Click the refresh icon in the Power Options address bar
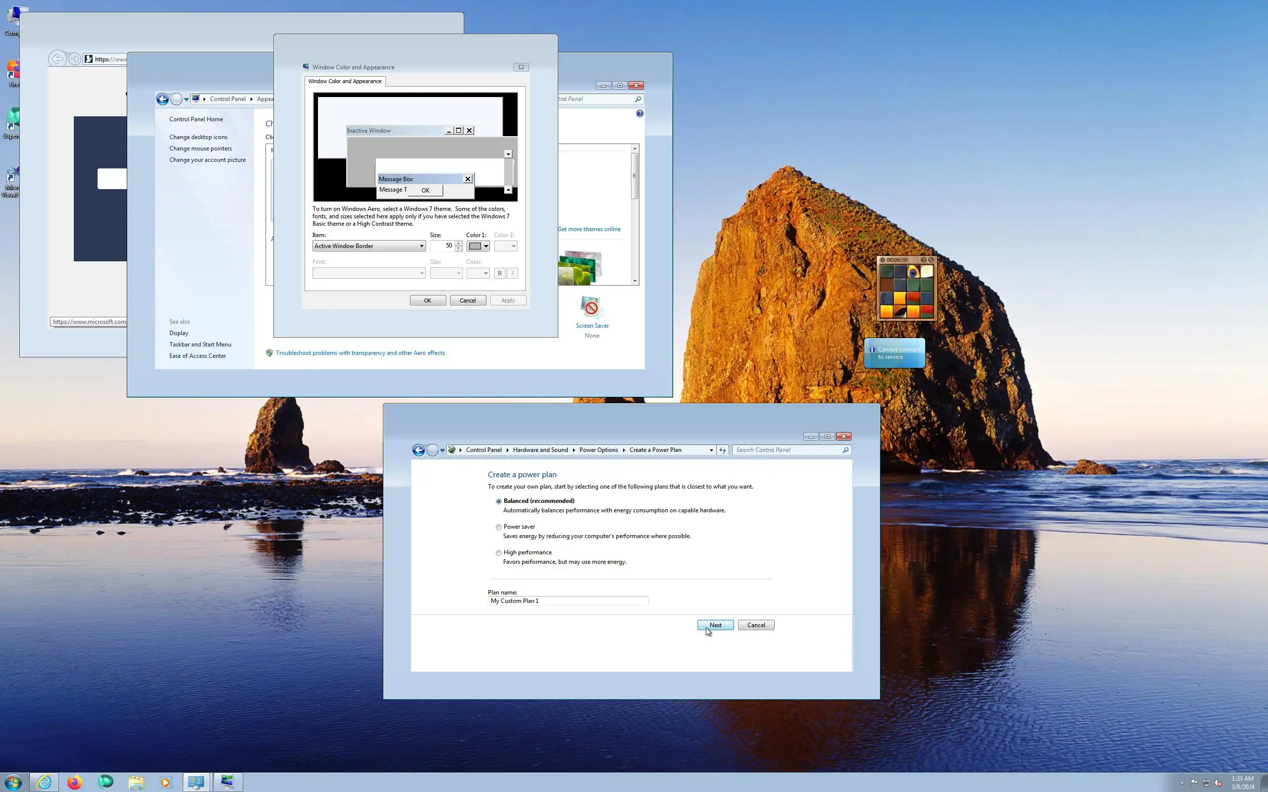This screenshot has height=792, width=1268. click(x=723, y=450)
